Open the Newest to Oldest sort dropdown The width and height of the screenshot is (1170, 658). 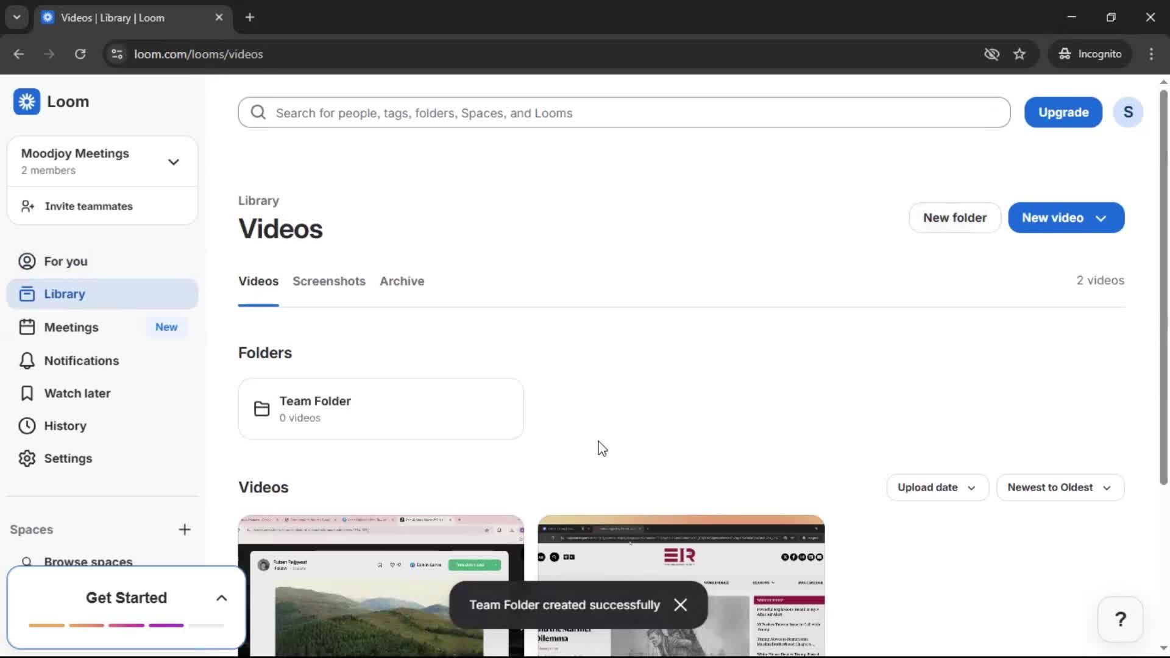1060,487
